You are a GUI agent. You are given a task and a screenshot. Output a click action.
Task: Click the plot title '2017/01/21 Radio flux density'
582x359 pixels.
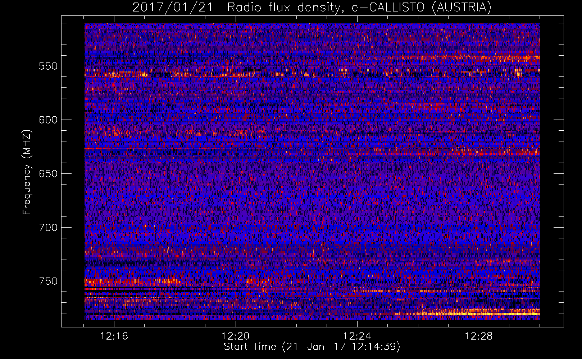click(236, 7)
